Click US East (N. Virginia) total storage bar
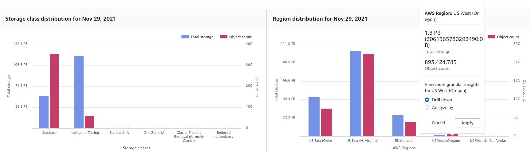The image size is (531, 152). pyautogui.click(x=356, y=94)
